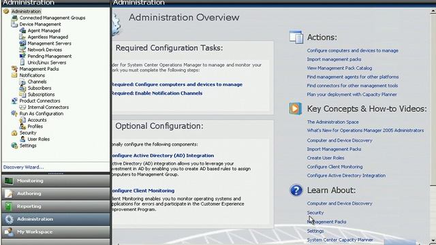436x245 pixels.
Task: Open System Center Capacity Planner link
Action: point(340,240)
